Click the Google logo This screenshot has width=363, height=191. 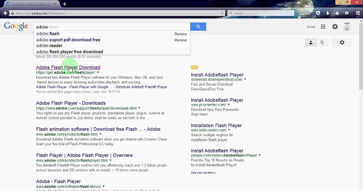click(16, 26)
